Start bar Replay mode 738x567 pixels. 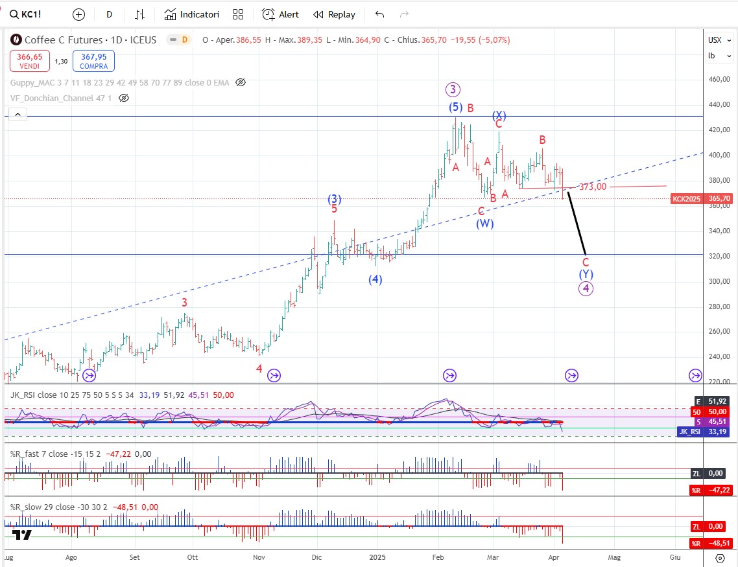tap(334, 14)
